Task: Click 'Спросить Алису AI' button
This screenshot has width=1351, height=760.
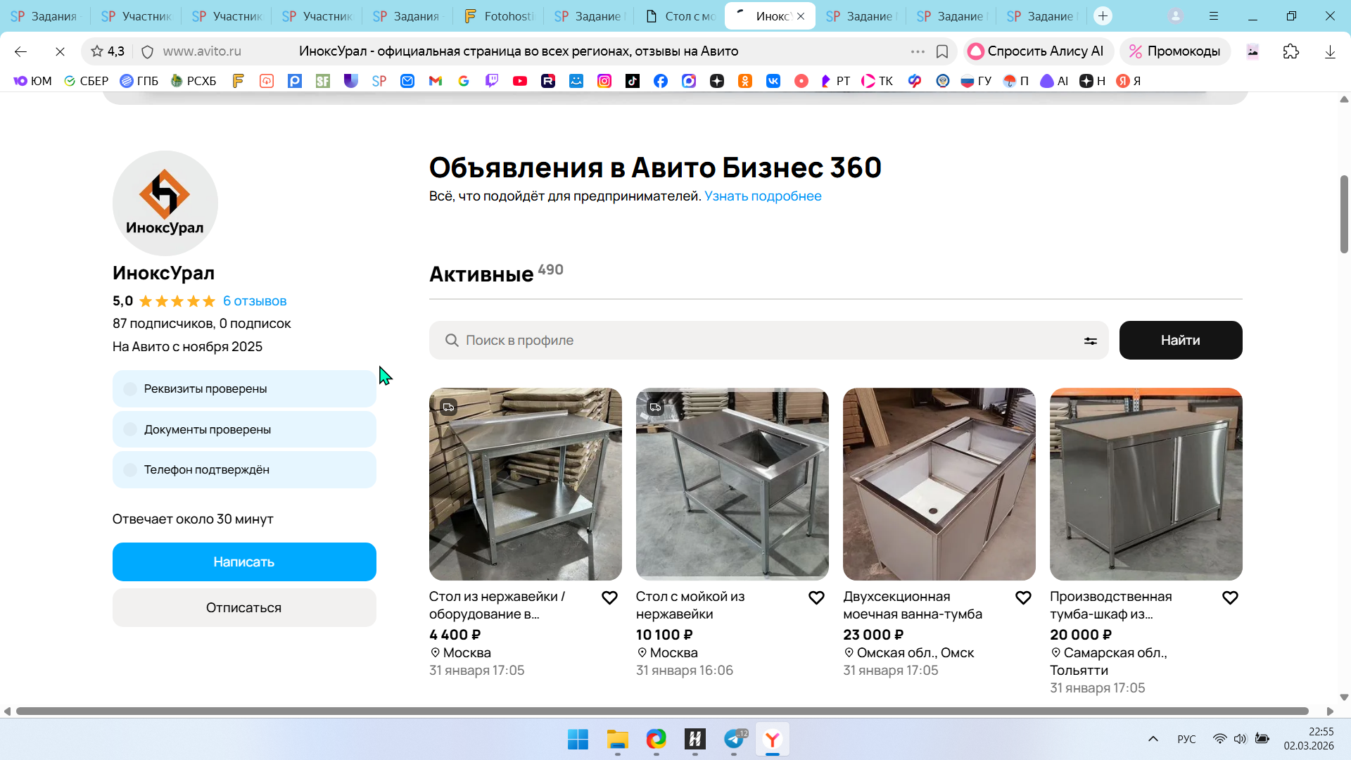Action: (1038, 51)
